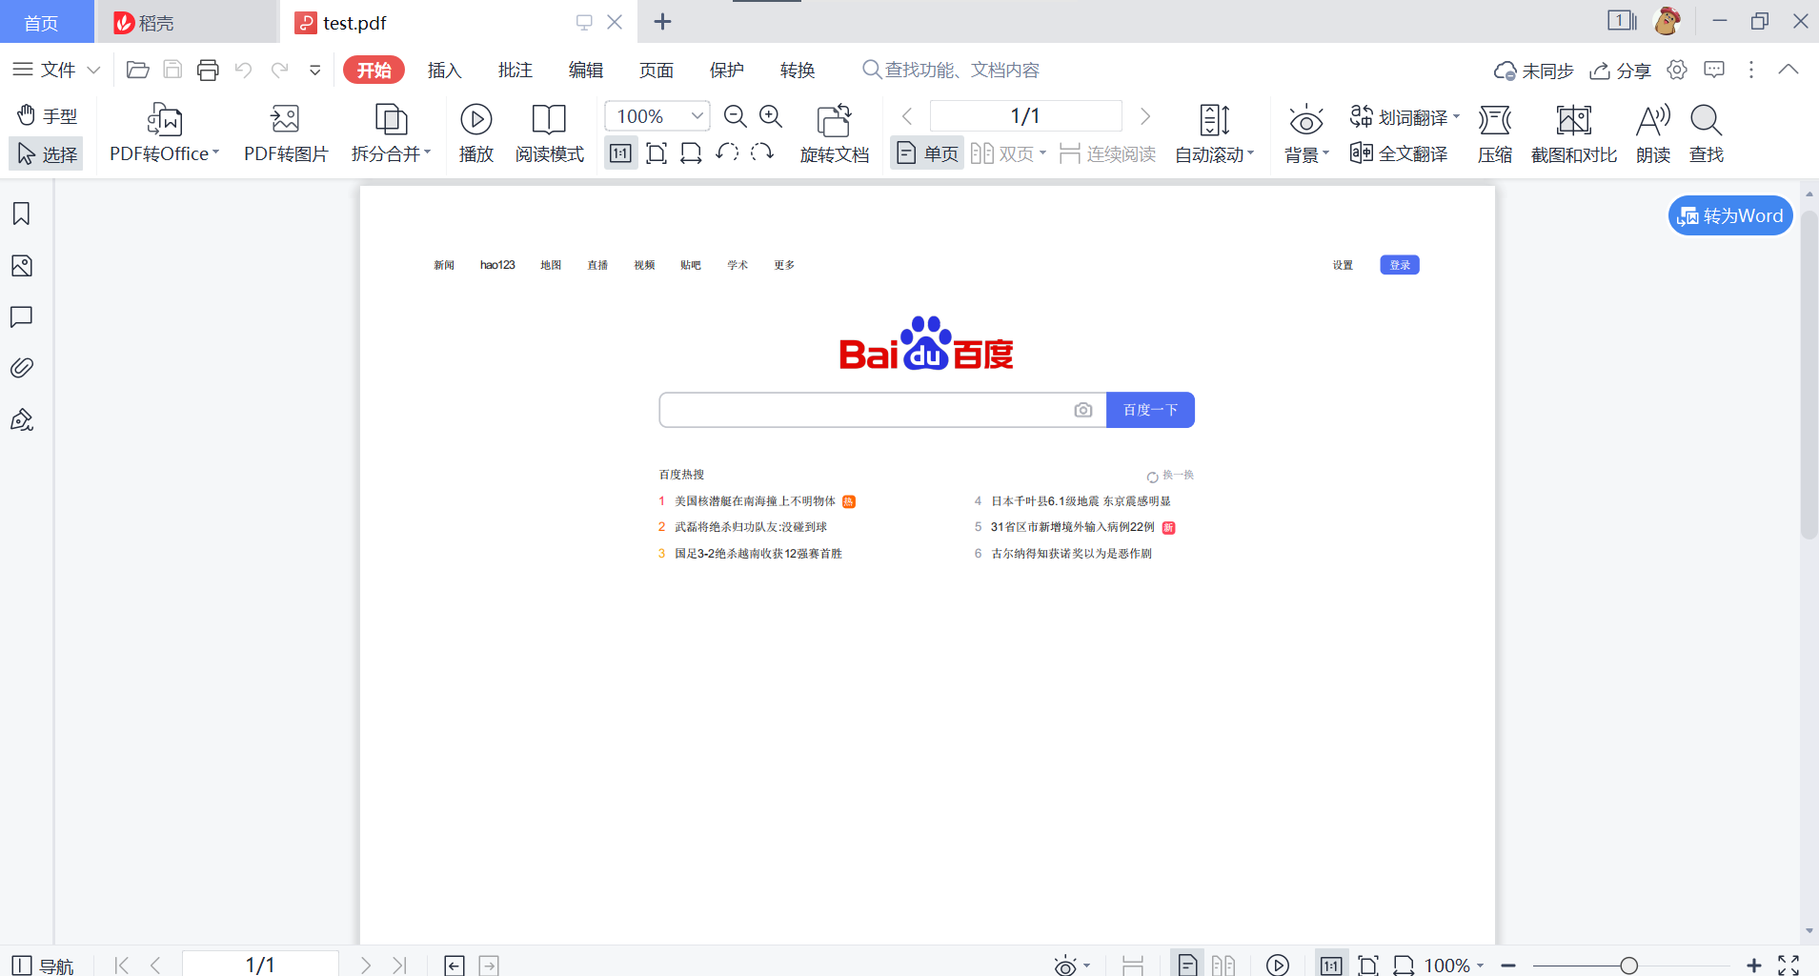This screenshot has width=1819, height=976.
Task: Open the 编辑 ribbon tab
Action: 585,70
